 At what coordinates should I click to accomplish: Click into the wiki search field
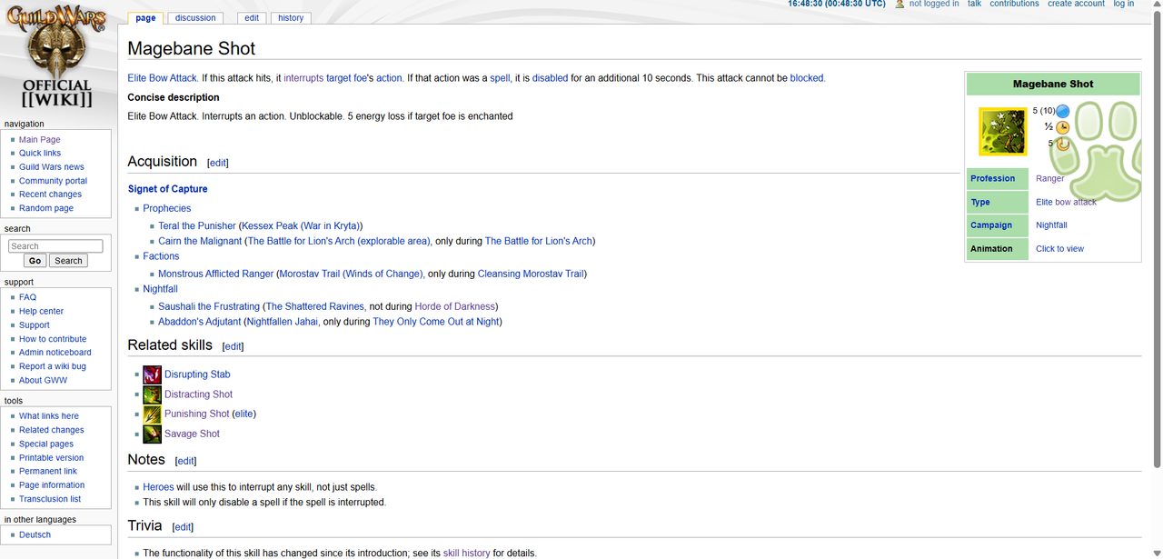tap(55, 246)
